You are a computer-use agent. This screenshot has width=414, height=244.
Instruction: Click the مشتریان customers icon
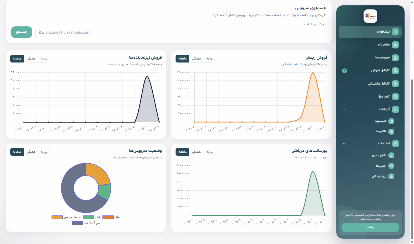pos(395,45)
